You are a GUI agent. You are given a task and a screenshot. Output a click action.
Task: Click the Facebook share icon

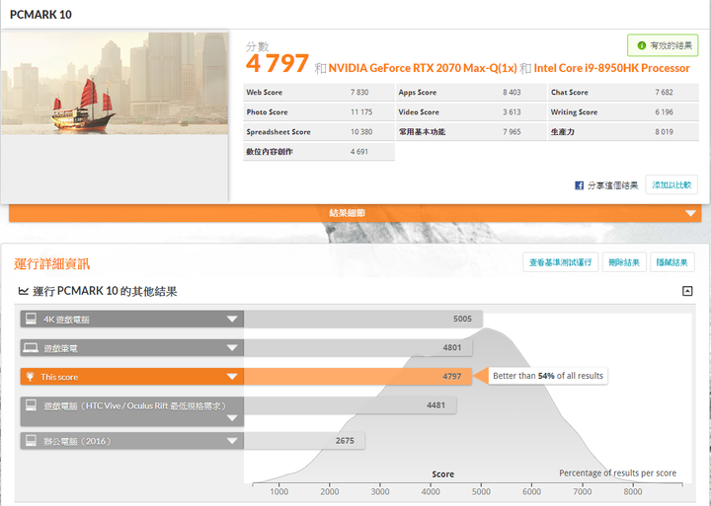579,185
